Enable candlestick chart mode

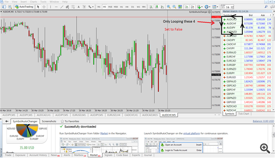click(x=157, y=7)
